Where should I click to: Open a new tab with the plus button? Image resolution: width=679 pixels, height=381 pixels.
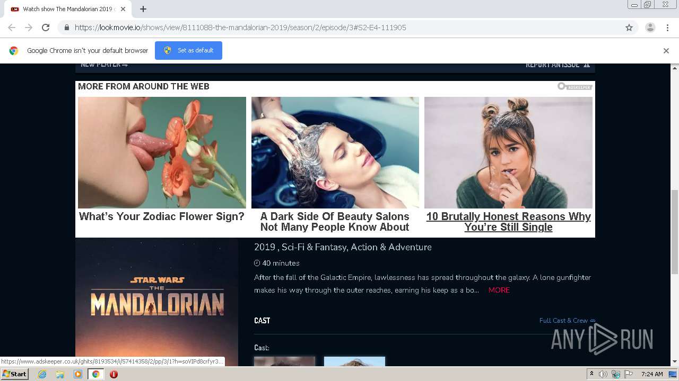143,9
